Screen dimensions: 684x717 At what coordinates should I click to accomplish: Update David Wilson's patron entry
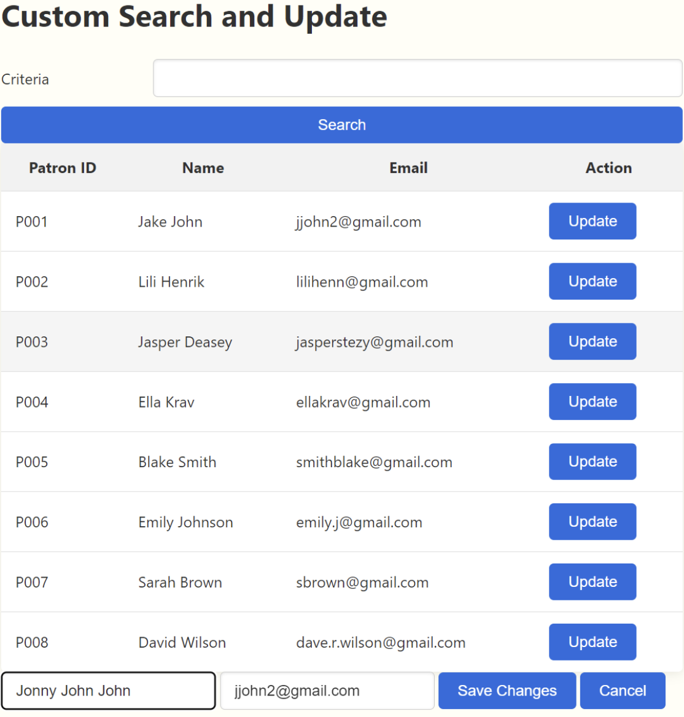[592, 642]
